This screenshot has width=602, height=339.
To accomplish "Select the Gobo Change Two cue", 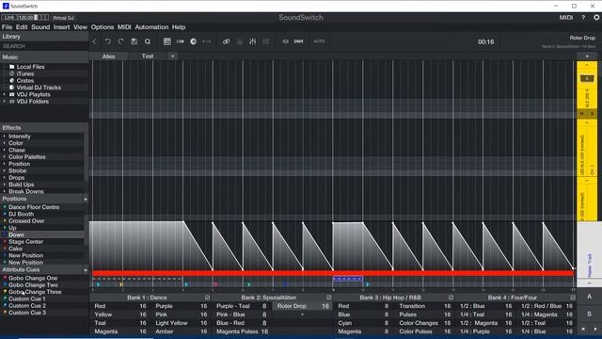I will [x=33, y=284].
